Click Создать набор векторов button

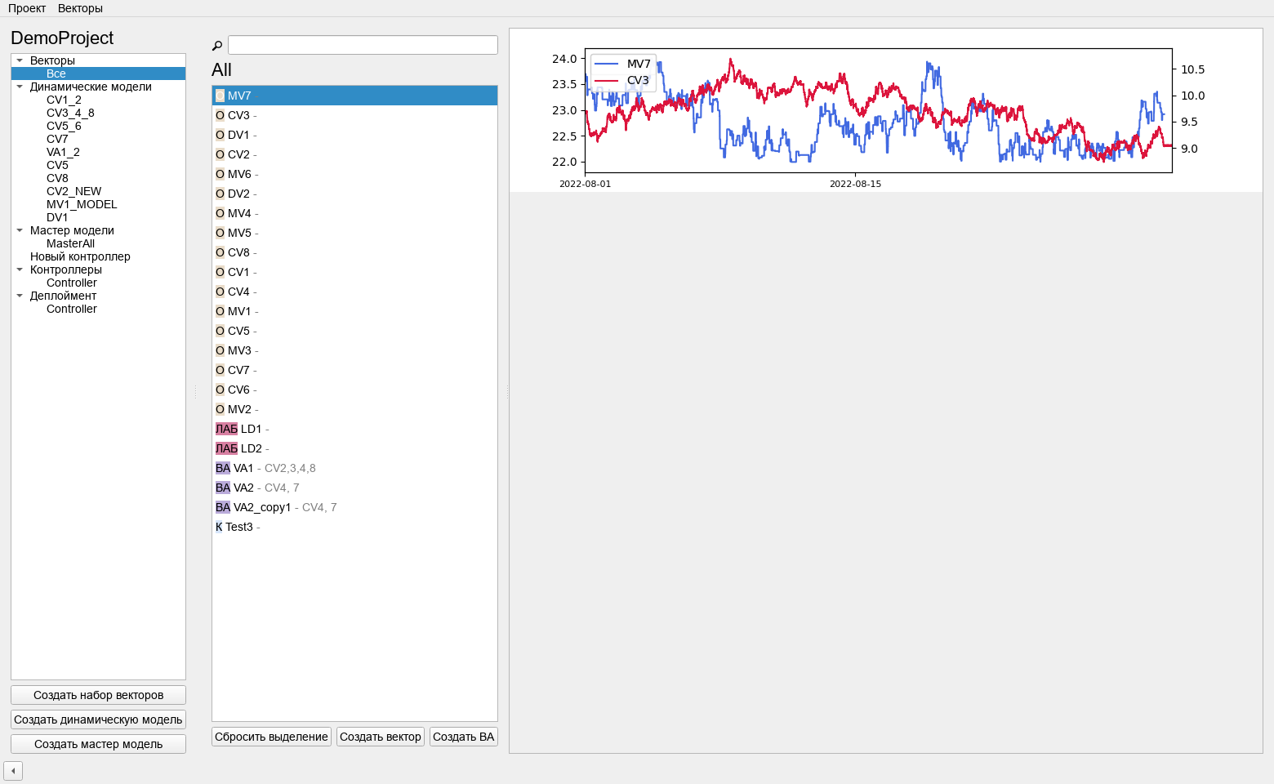(98, 695)
